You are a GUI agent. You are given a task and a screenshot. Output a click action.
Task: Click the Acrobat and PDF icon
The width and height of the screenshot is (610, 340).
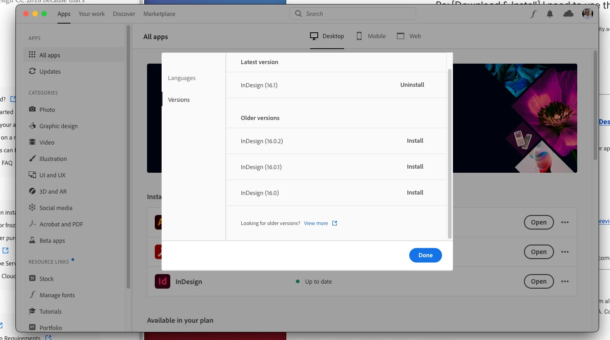32,224
